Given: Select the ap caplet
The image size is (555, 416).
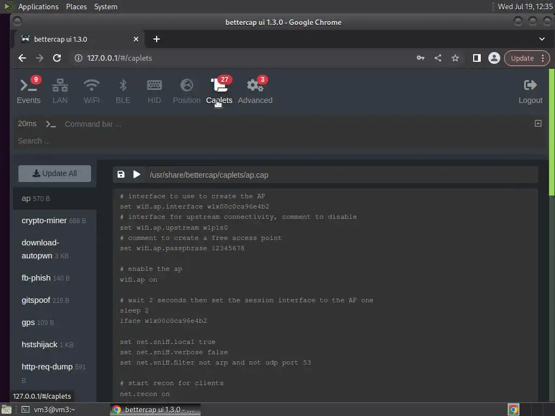Looking at the screenshot, I should tap(55, 198).
